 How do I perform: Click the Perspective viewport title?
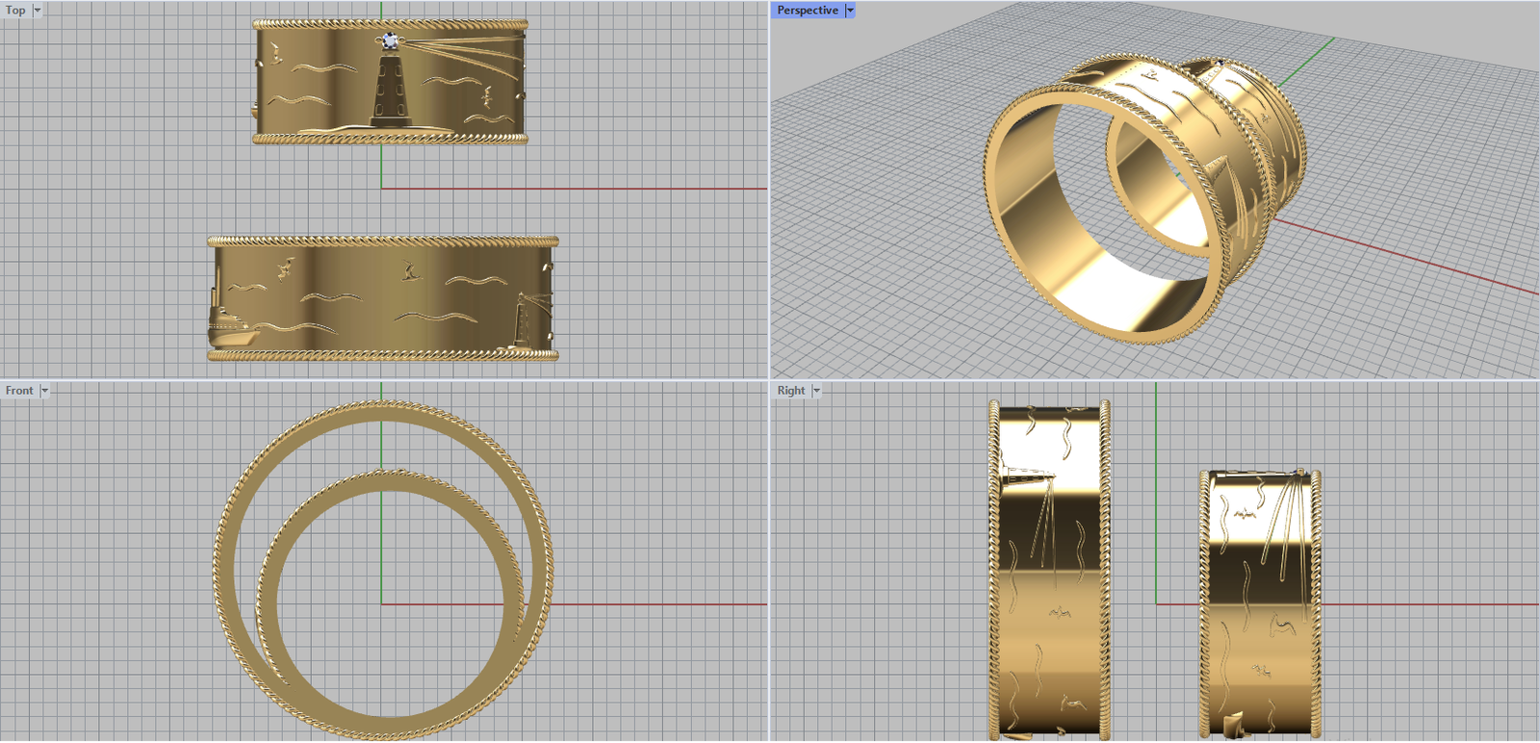pos(807,11)
